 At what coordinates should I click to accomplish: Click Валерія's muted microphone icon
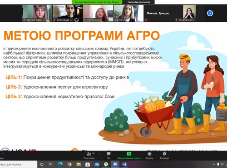24,20
